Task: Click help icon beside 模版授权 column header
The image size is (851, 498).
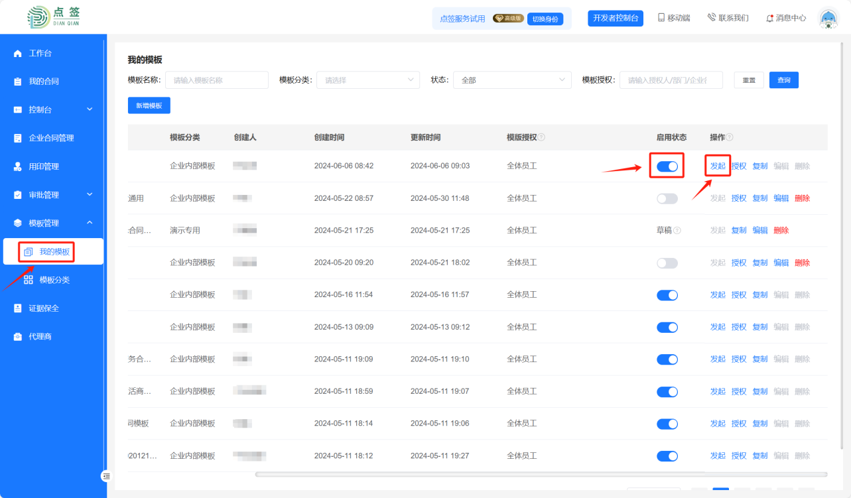Action: coord(542,137)
